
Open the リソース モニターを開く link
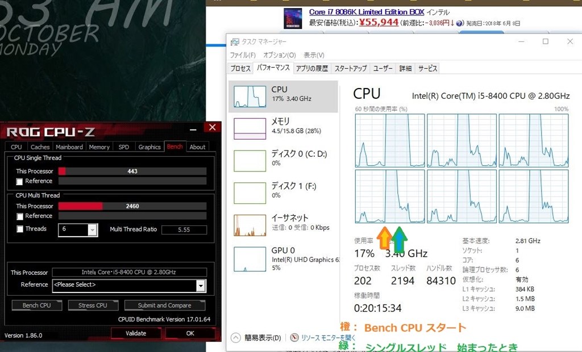[328, 338]
